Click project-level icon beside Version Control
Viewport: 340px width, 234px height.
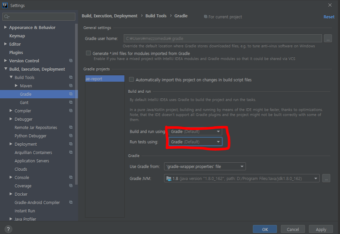(71, 61)
